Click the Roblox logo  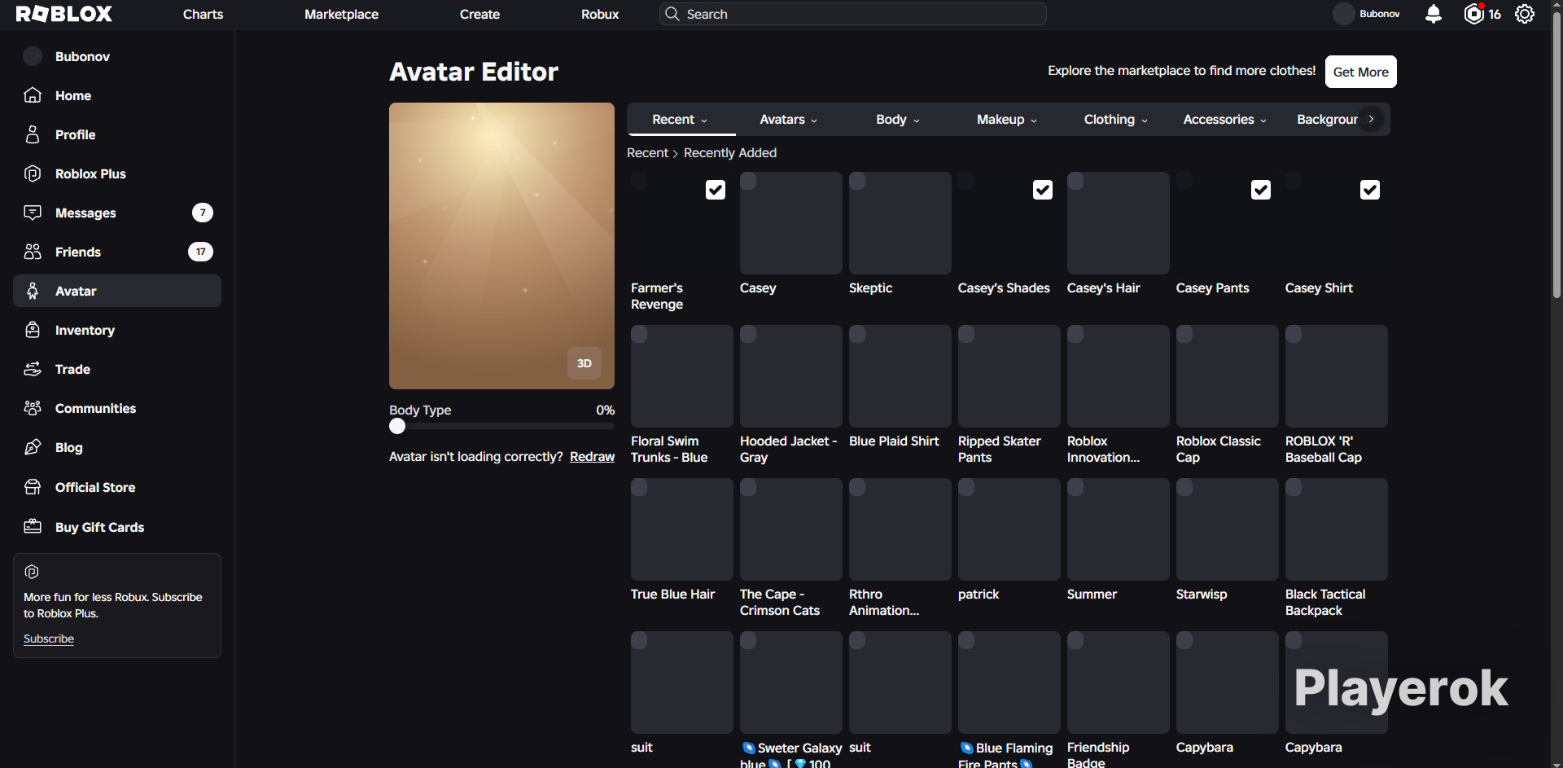click(x=64, y=14)
